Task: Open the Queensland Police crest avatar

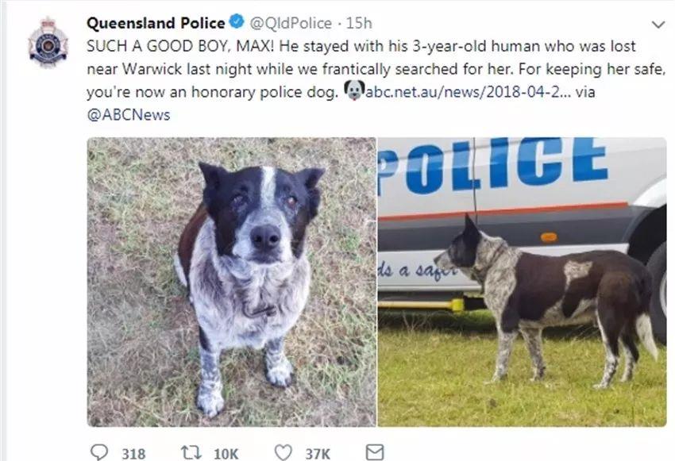Action: click(x=48, y=43)
